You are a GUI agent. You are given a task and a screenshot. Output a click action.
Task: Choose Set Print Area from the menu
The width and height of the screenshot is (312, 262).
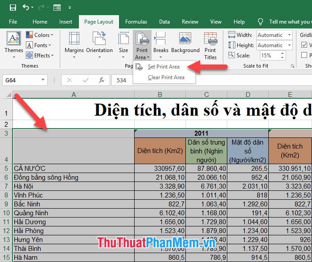(163, 67)
